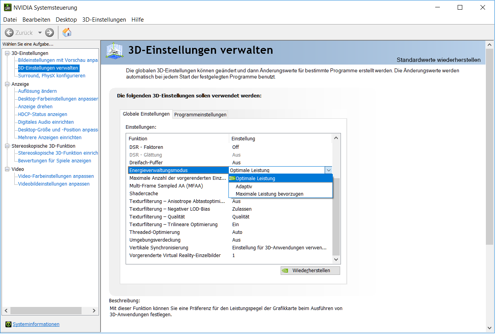Viewport: 499px width, 334px height.
Task: Close the Energieverwaltungsmodus dropdown arrow
Action: (328, 170)
